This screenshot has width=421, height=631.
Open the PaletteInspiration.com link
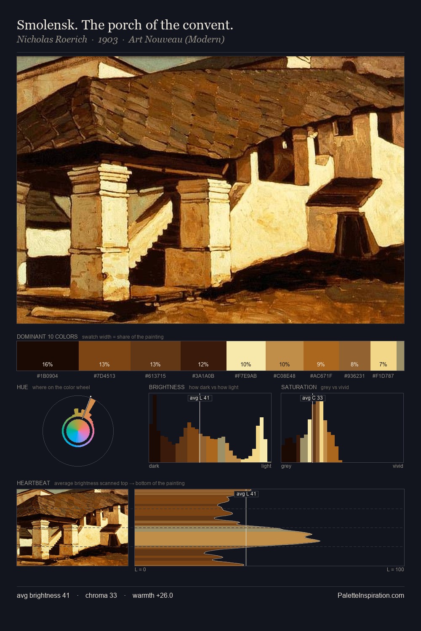(x=371, y=595)
